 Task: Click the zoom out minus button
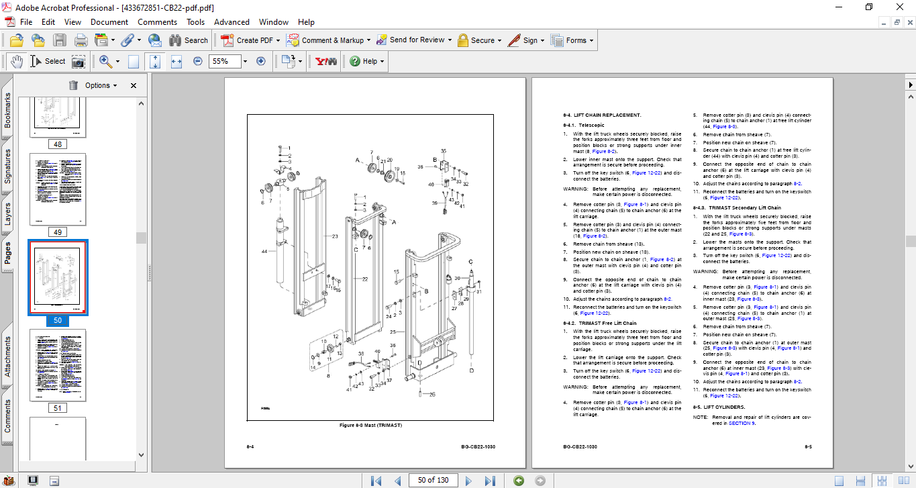(x=198, y=61)
